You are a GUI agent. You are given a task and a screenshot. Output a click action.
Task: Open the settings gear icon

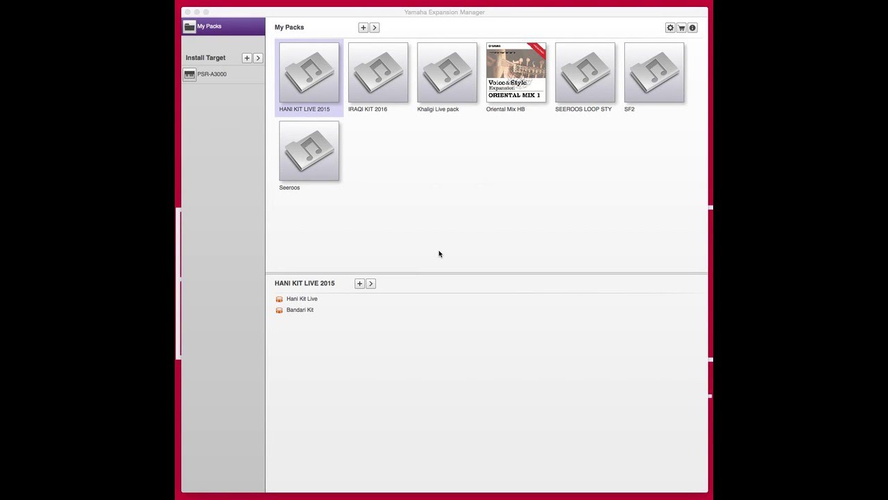click(670, 28)
